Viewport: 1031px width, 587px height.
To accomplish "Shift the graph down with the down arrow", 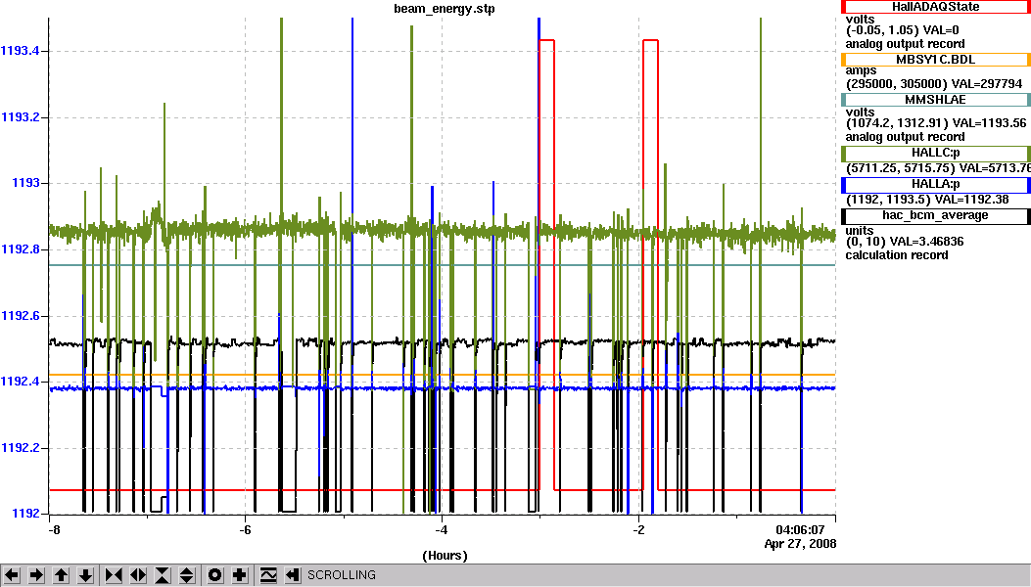I will coord(85,575).
